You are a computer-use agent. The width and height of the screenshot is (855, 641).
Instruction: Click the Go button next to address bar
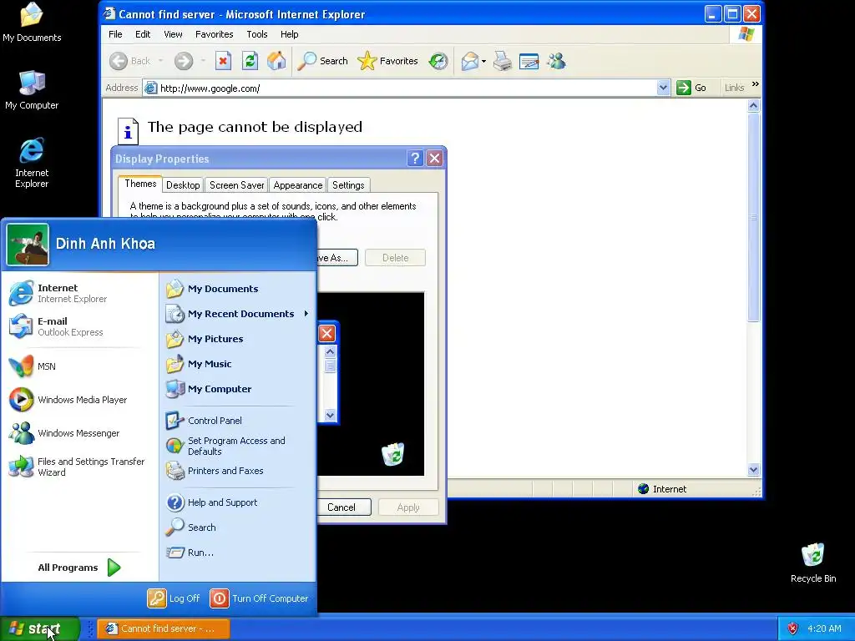(x=691, y=88)
